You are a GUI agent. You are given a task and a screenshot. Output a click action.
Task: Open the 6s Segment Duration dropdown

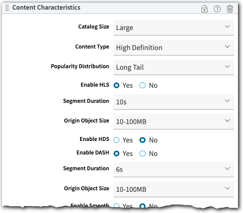coord(173,169)
